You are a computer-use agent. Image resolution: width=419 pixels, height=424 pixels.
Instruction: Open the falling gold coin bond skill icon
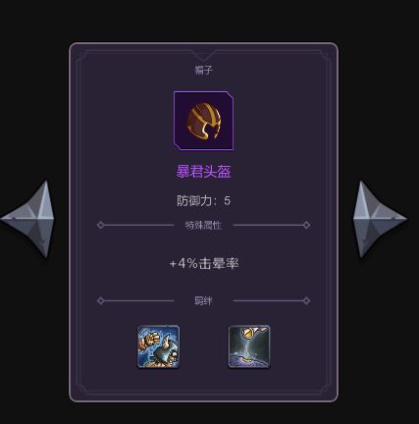249,346
